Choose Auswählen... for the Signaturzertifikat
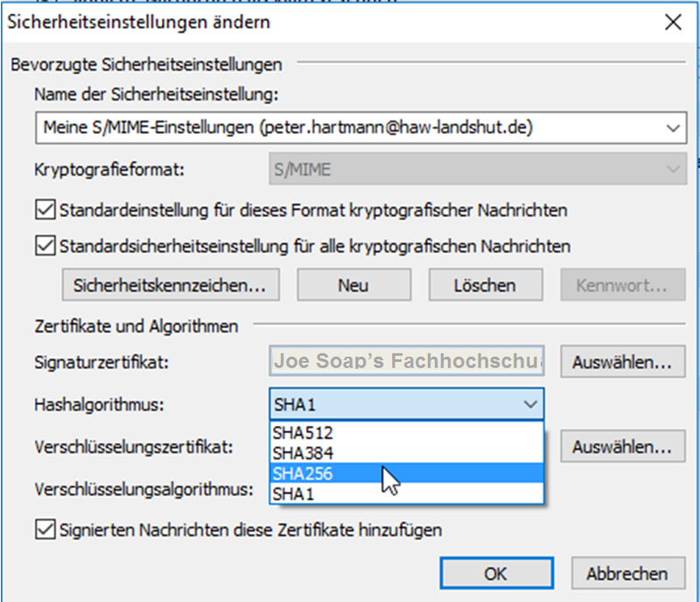Viewport: 700px width, 602px height. coord(623,360)
